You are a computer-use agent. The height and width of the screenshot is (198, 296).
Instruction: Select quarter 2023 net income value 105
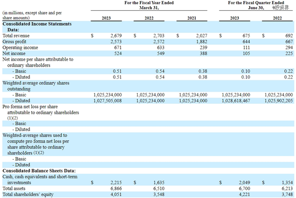tap(246, 53)
